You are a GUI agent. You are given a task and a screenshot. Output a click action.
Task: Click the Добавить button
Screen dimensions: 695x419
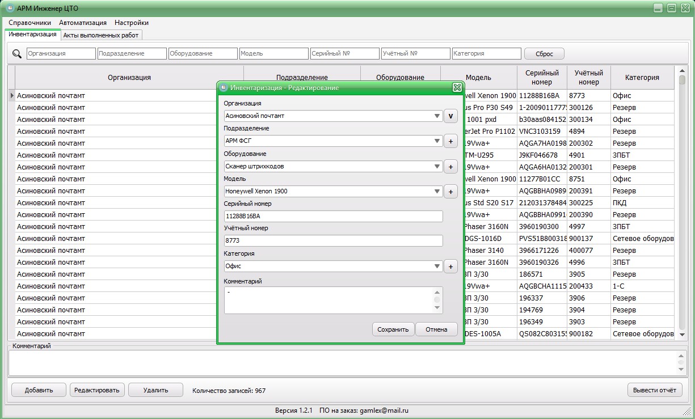coord(39,390)
